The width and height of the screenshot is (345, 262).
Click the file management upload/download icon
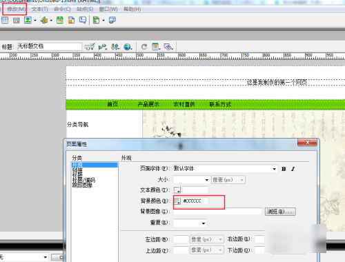(115, 47)
